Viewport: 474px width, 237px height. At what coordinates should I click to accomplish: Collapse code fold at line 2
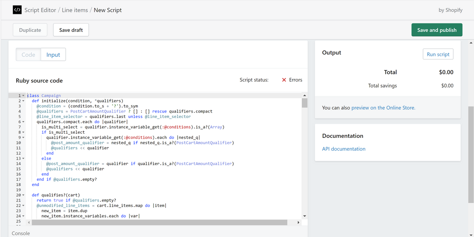[x=23, y=101]
